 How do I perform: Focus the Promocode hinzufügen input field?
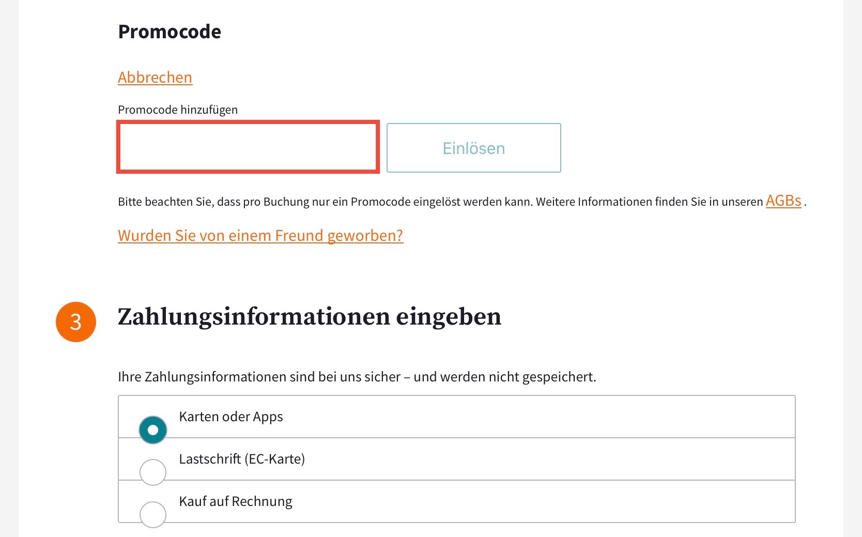click(x=248, y=147)
